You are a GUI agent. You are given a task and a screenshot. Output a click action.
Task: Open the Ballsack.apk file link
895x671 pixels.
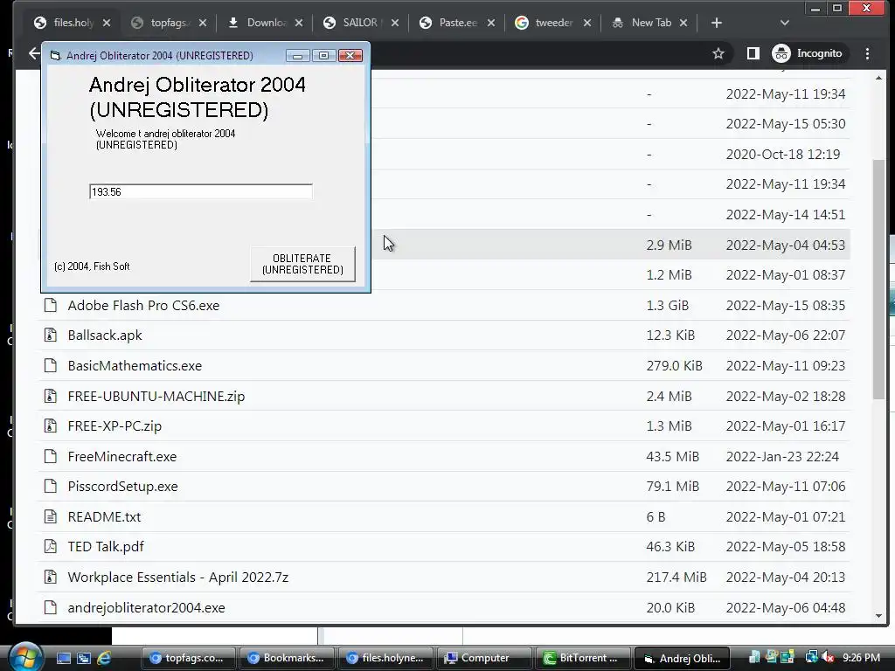[105, 335]
